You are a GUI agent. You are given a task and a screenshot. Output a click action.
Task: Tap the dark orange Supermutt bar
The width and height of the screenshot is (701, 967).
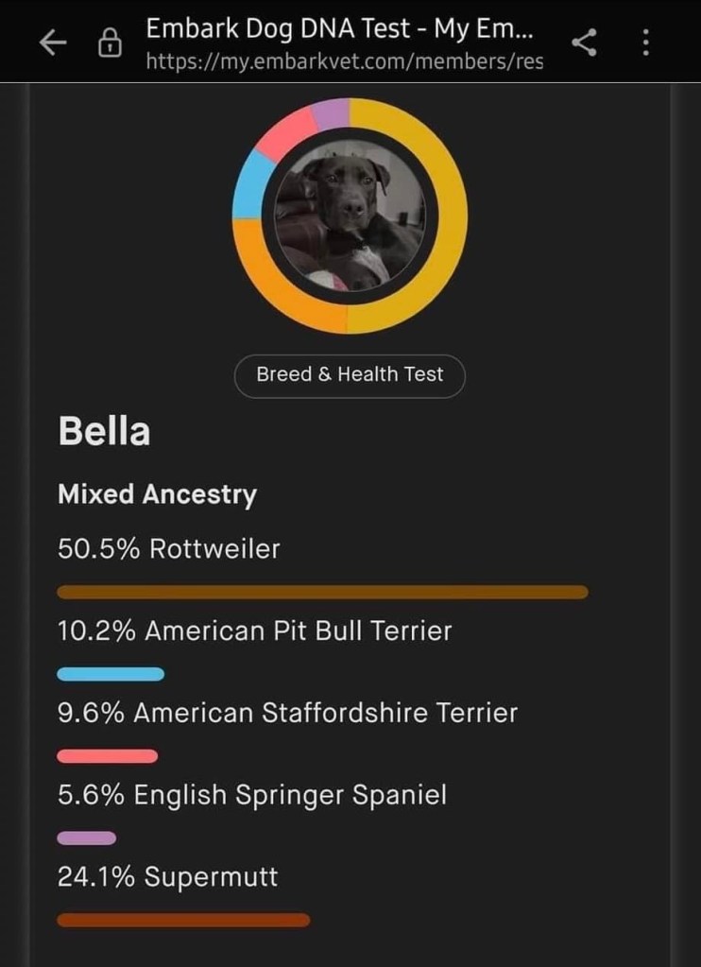click(x=183, y=920)
